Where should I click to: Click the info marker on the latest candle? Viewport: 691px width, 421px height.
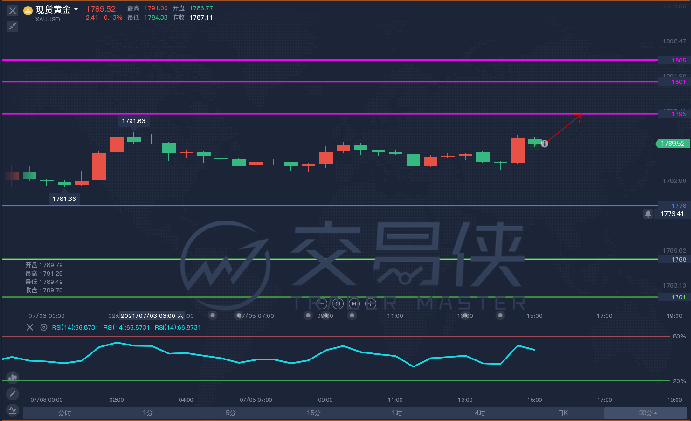544,144
